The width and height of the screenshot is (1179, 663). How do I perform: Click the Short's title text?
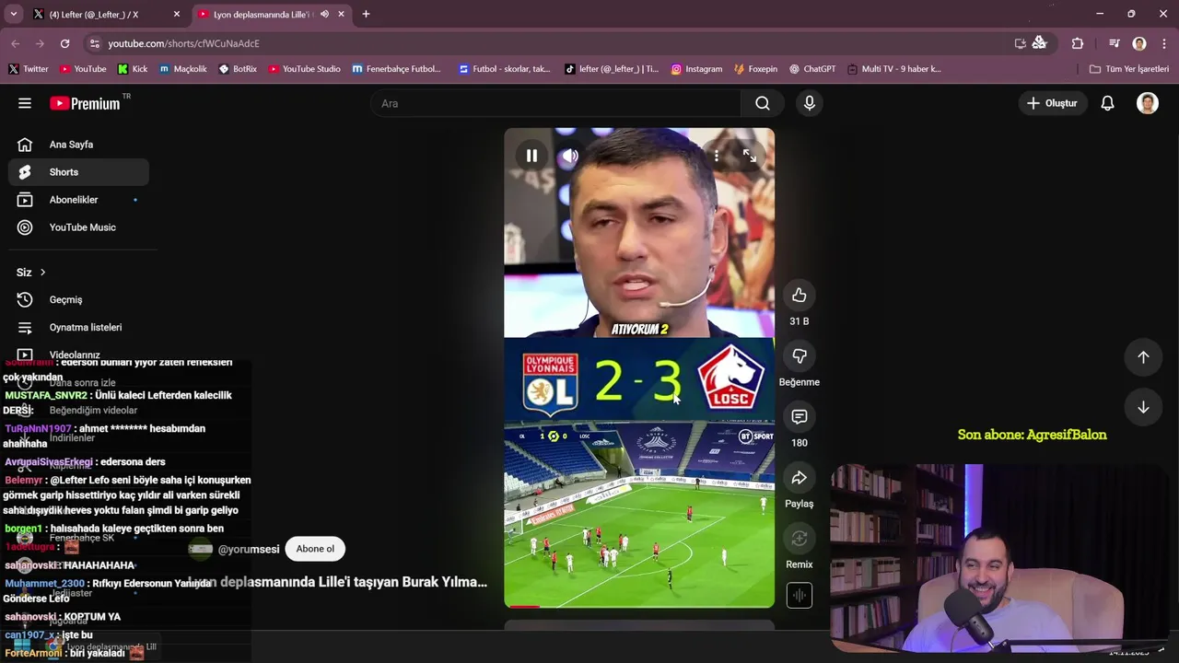click(337, 582)
